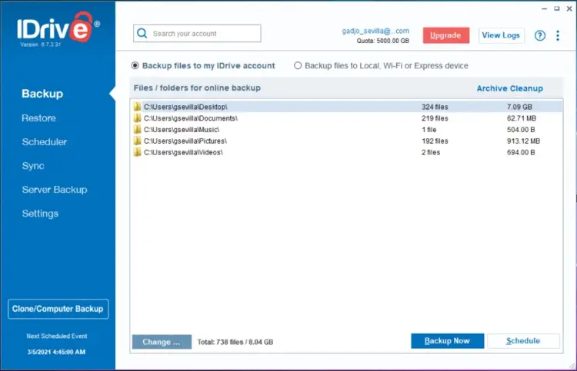Click the Schedule button
The width and height of the screenshot is (577, 371).
click(x=523, y=341)
